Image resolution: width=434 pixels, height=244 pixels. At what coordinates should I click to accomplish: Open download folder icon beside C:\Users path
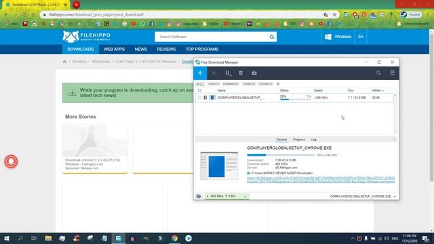[249, 173]
